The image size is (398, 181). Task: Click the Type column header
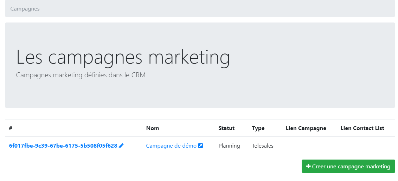tap(258, 128)
